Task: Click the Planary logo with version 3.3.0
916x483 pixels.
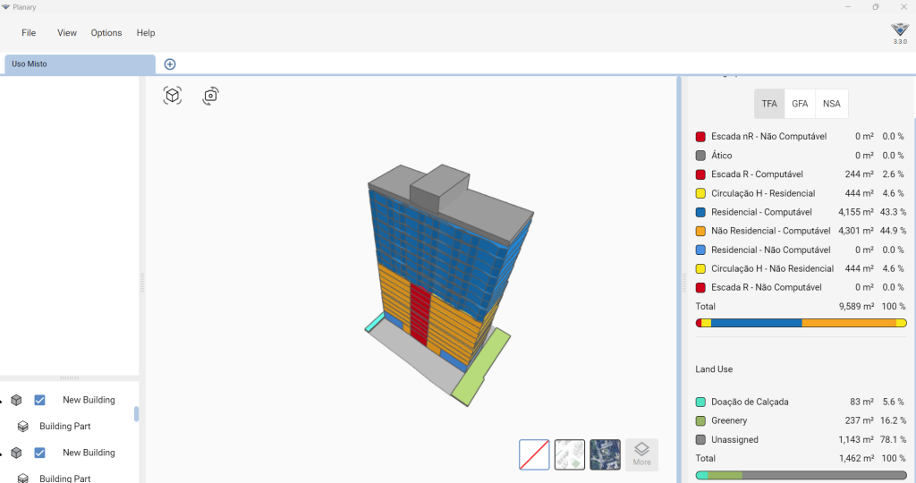Action: tap(900, 33)
